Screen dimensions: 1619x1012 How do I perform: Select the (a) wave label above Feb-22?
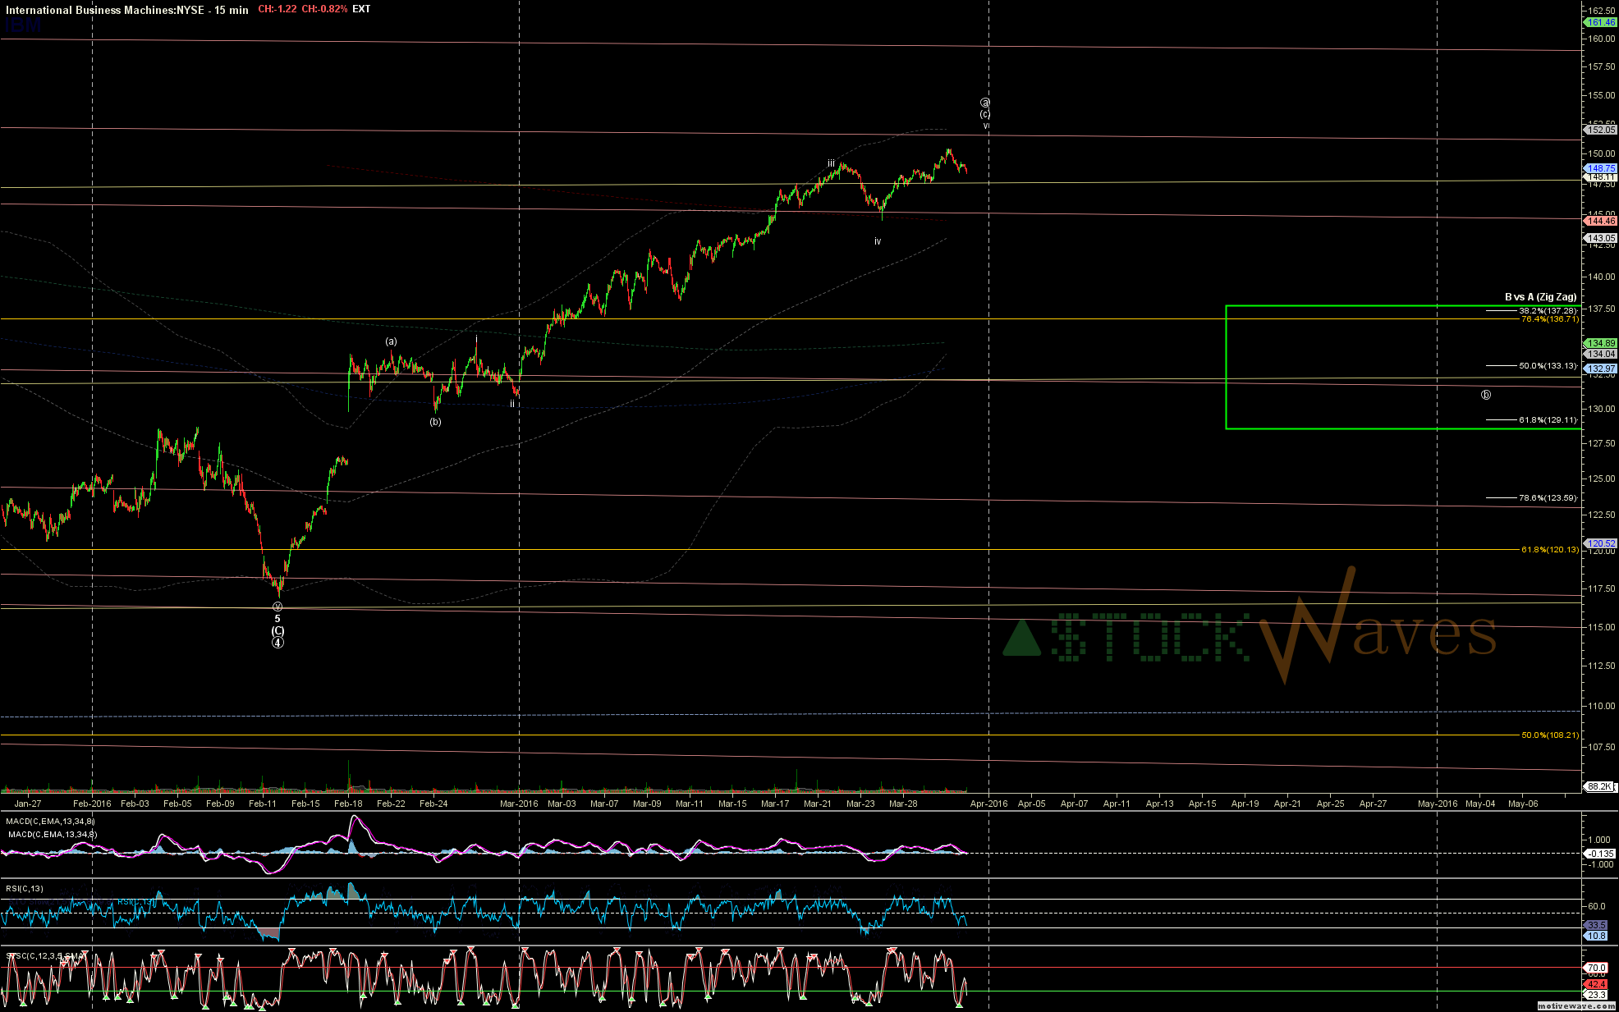[x=392, y=341]
